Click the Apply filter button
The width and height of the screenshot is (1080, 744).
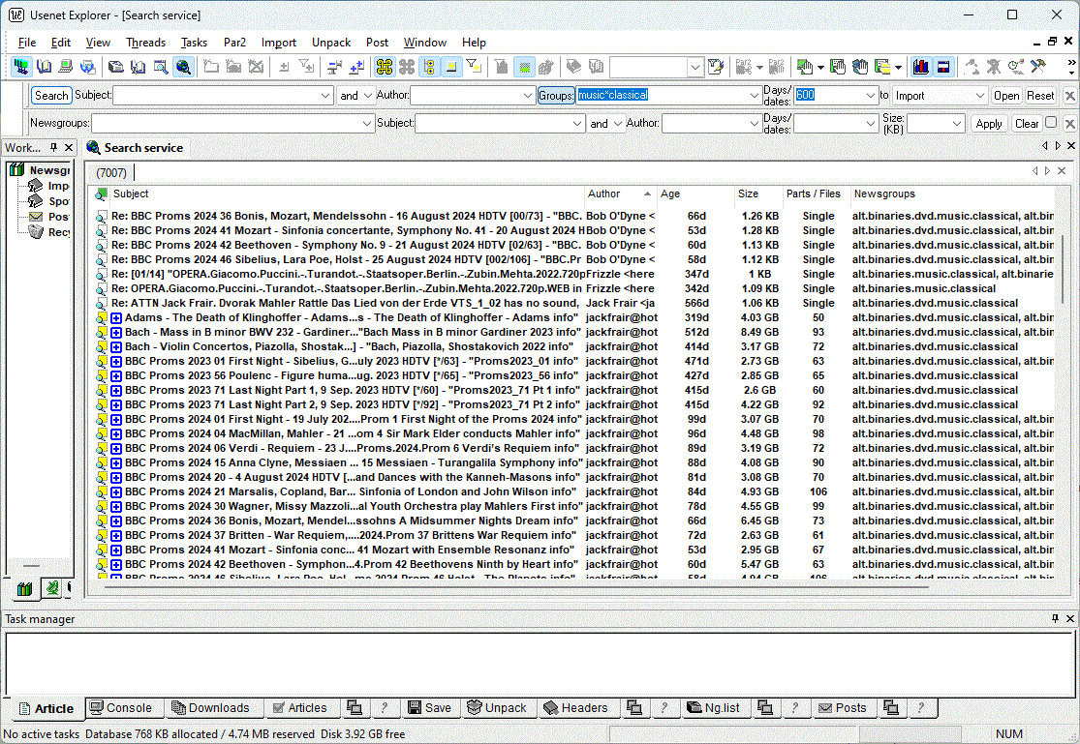click(989, 124)
